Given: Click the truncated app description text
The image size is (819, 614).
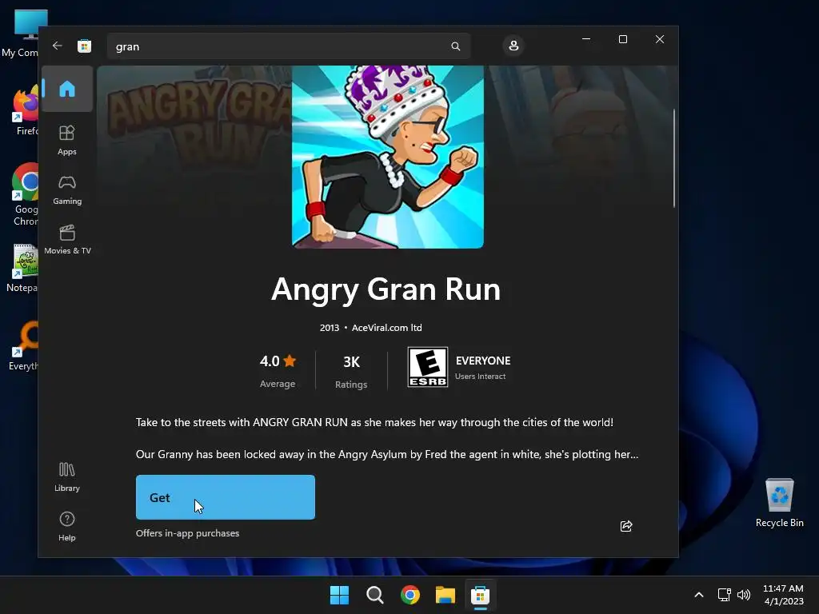Looking at the screenshot, I should (387, 438).
